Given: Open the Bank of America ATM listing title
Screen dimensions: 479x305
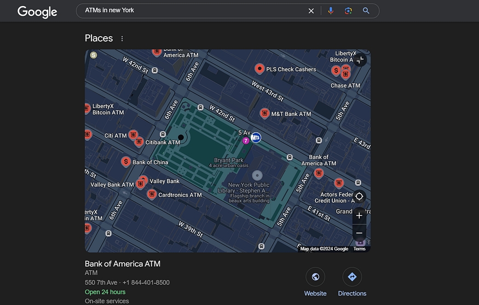Looking at the screenshot, I should point(123,264).
